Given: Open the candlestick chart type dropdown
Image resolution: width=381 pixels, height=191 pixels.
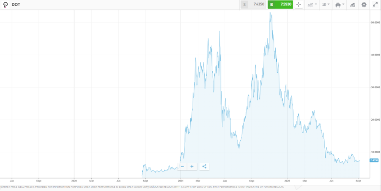Looking at the screenshot, I should pos(340,5).
